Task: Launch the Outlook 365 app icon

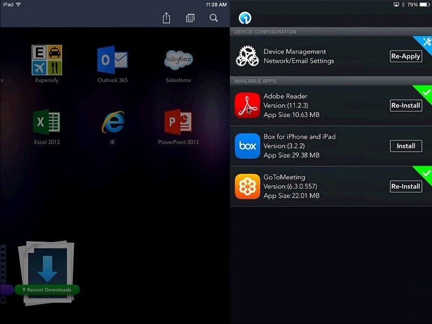Action: (x=112, y=60)
